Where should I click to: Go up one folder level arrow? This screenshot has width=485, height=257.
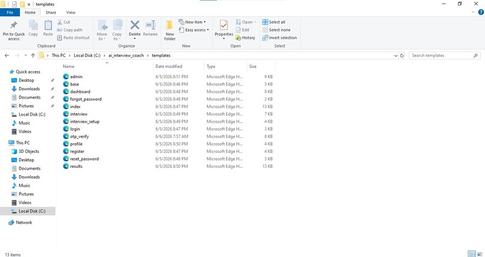pos(33,55)
